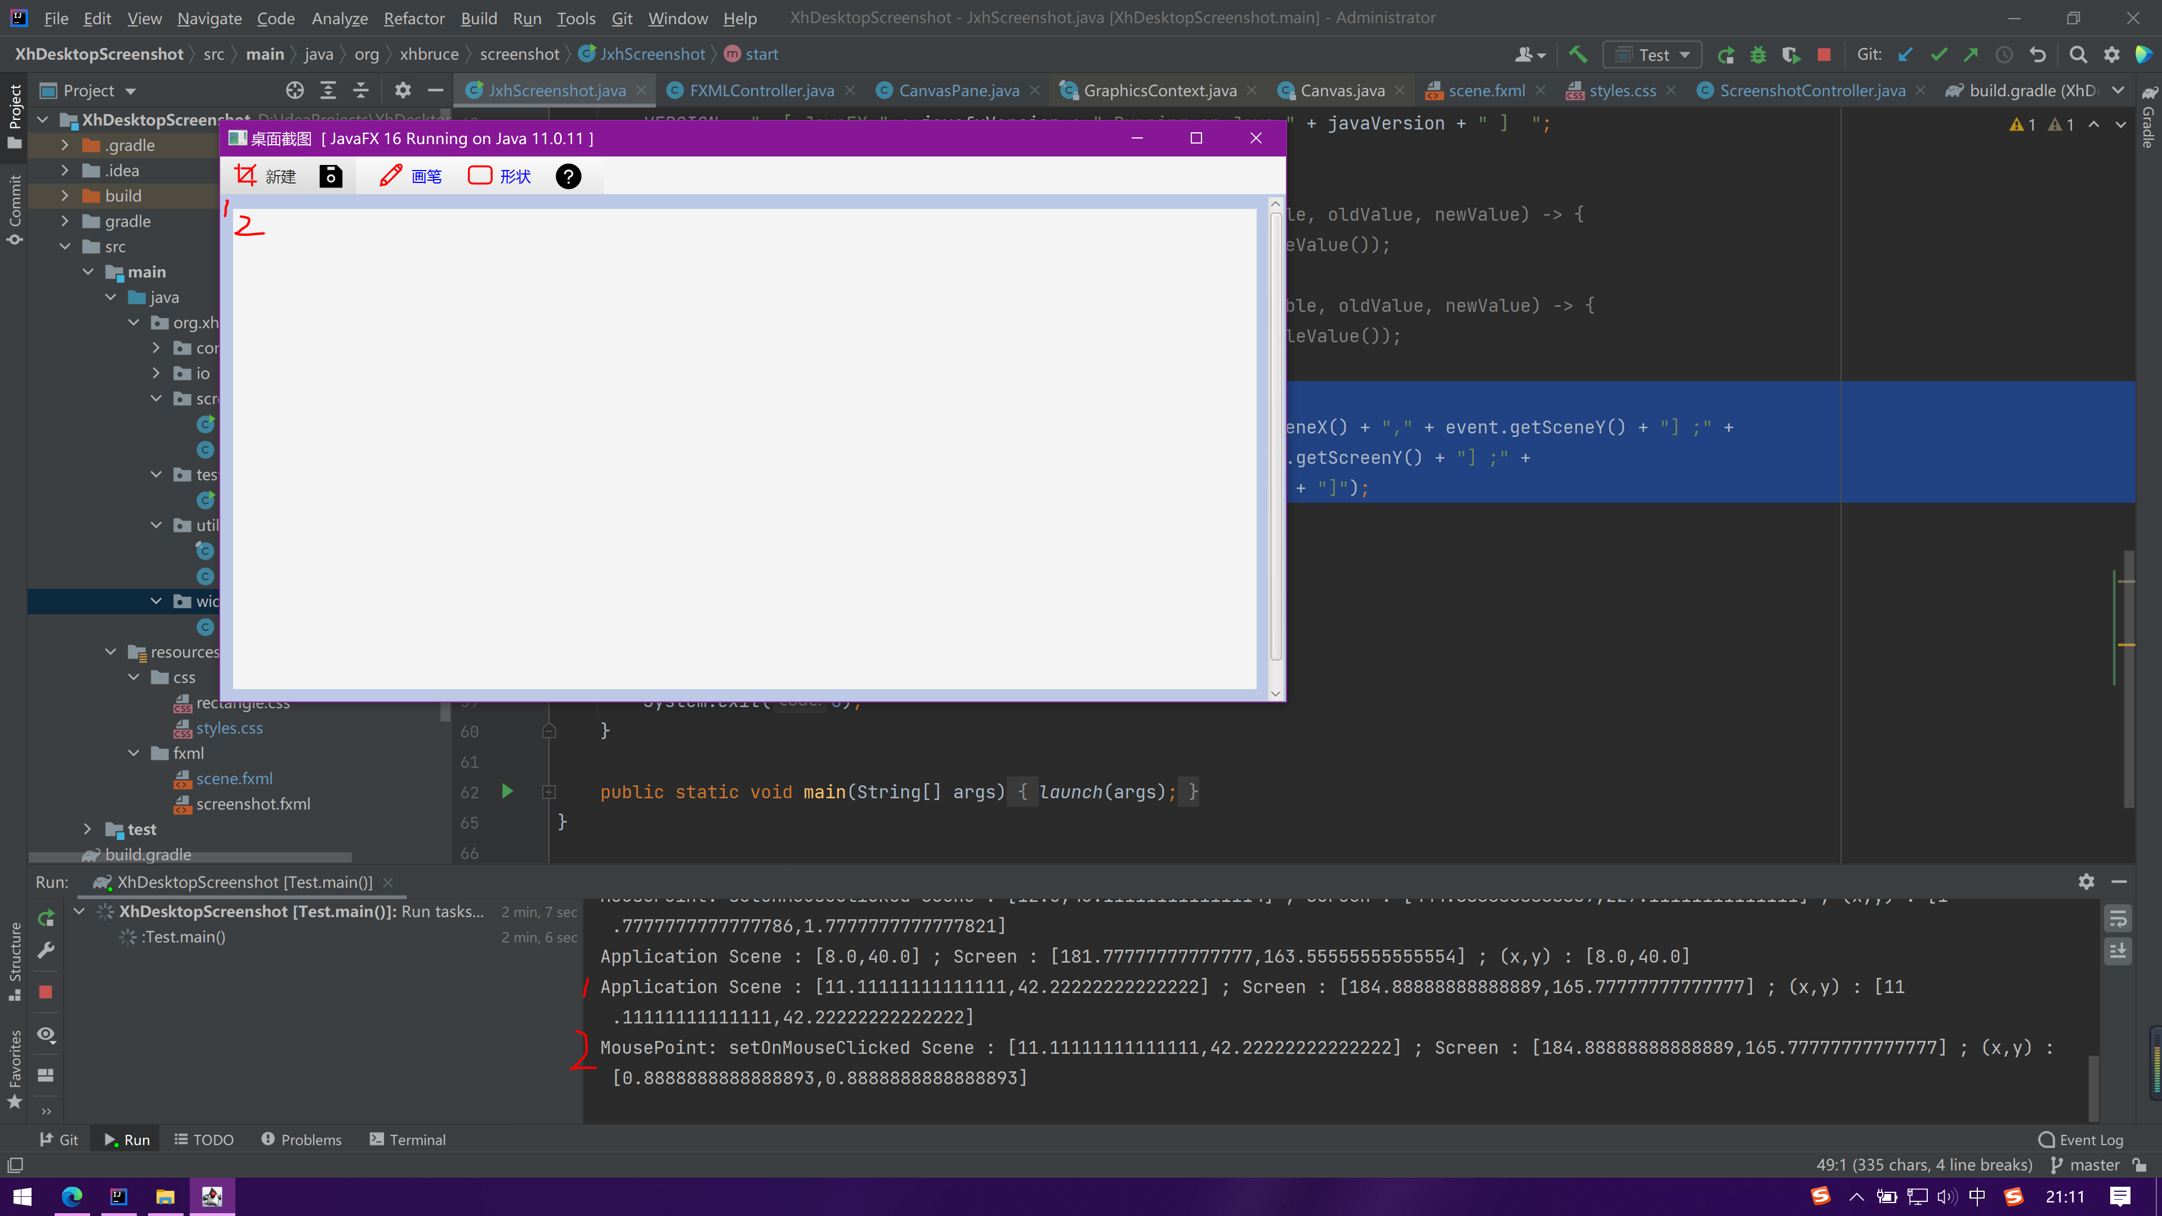
Task: Click the 新建 new screenshot button
Action: [x=265, y=176]
